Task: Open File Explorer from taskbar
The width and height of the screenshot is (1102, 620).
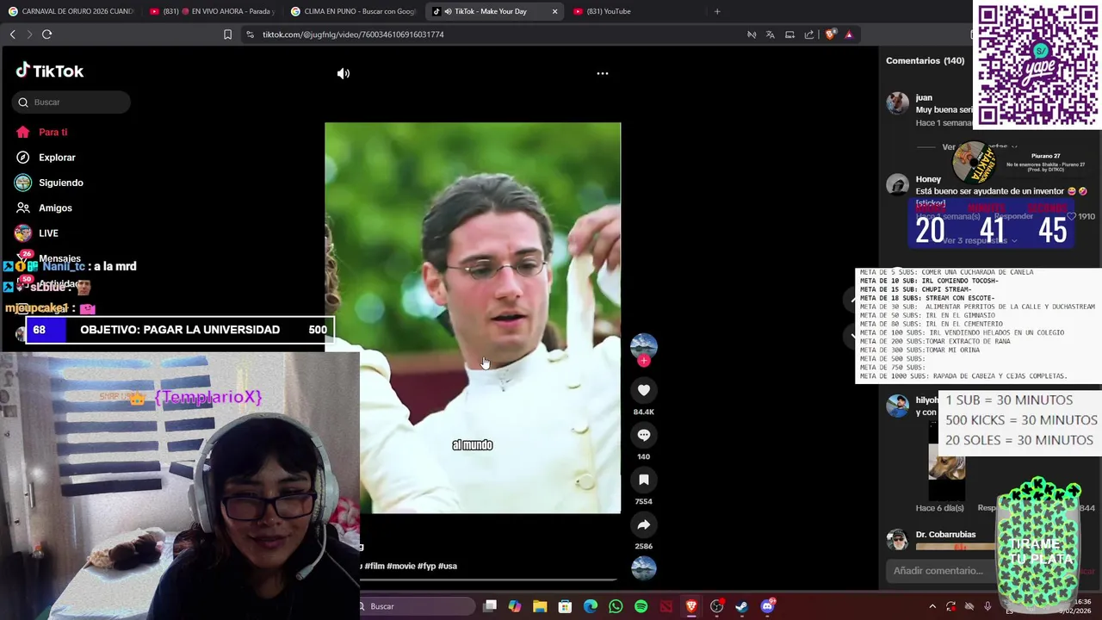Action: [540, 606]
